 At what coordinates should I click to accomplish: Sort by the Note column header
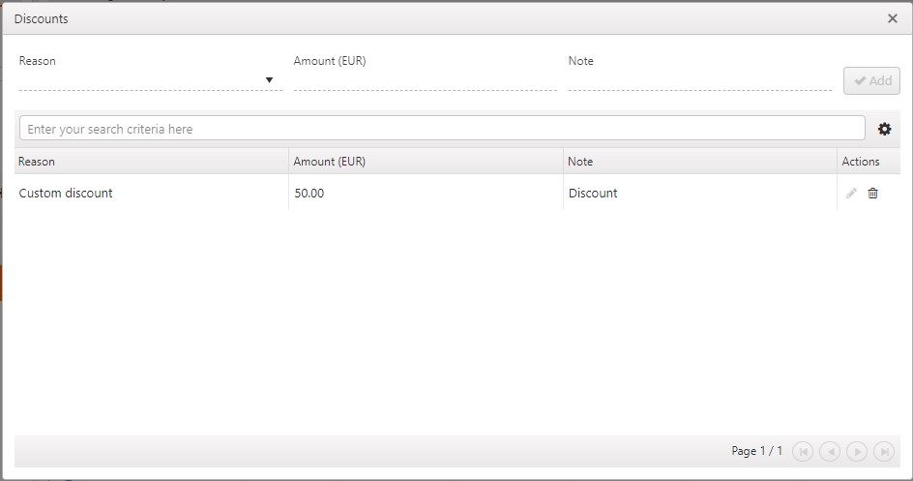point(699,162)
